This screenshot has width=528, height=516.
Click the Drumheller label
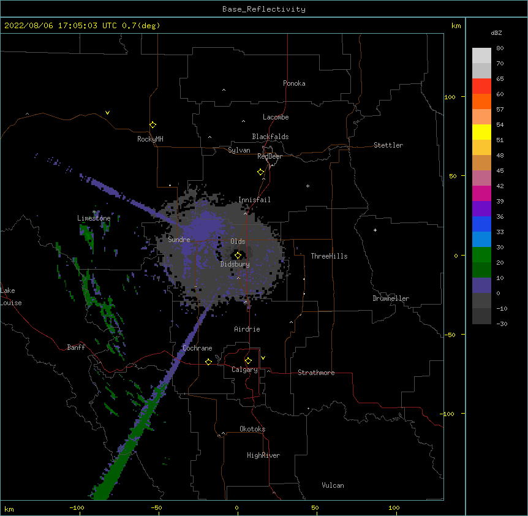[391, 298]
